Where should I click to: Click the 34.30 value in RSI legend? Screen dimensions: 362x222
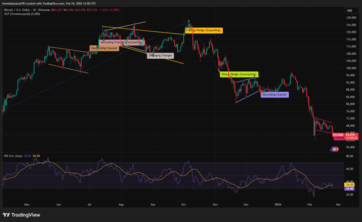coord(36,156)
